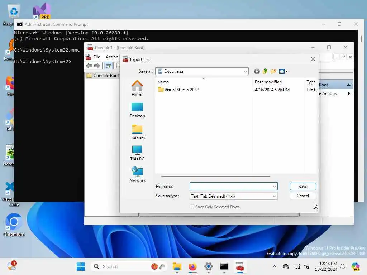
Task: Toggle Save Only Selected Rows checkbox
Action: [192, 207]
